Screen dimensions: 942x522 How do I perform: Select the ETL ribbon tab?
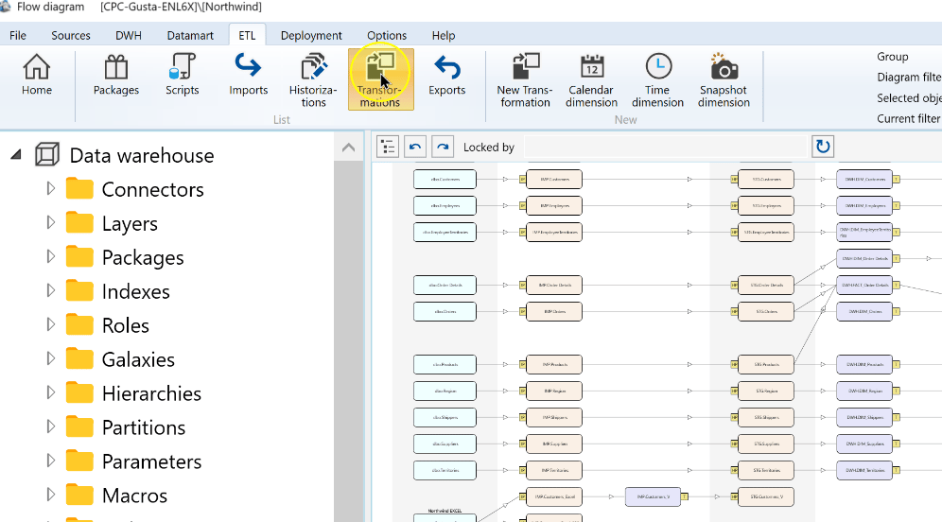[247, 35]
